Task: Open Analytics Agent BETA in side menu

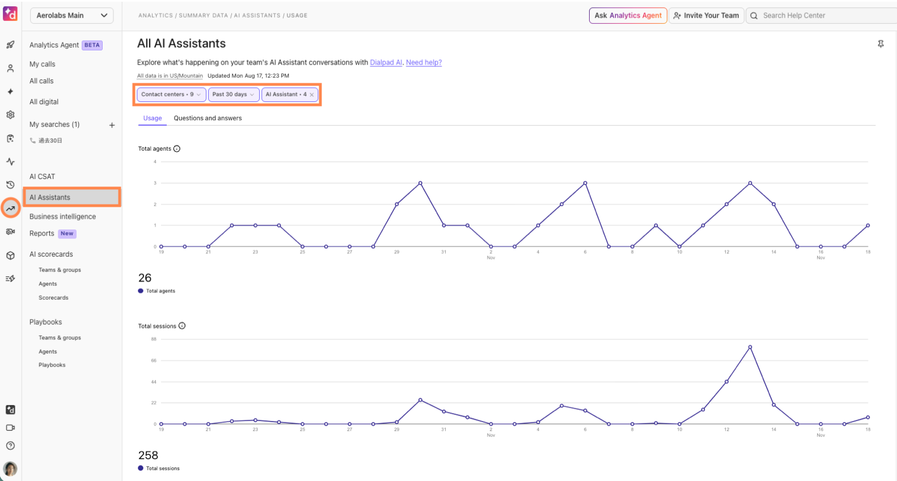Action: tap(66, 45)
